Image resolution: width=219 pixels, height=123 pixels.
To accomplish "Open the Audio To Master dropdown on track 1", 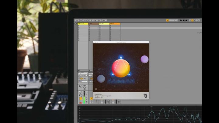I will point(83,81).
